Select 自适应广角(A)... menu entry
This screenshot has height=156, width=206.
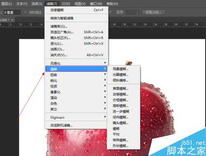pos(77,32)
